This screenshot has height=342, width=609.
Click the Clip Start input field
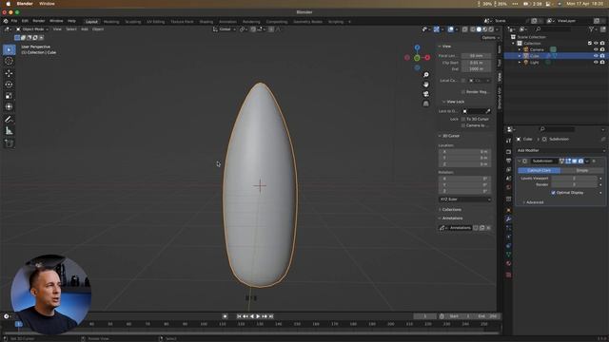coord(476,63)
